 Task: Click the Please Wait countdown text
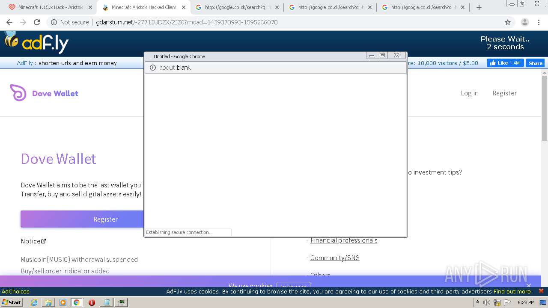505,43
